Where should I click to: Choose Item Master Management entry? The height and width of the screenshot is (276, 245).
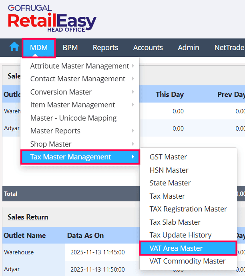(x=80, y=105)
